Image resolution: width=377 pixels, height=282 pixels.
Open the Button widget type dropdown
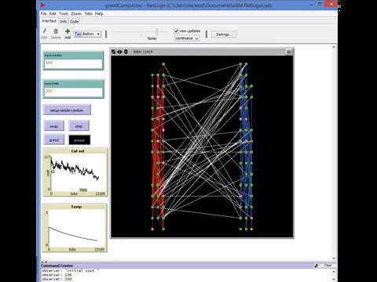click(87, 34)
